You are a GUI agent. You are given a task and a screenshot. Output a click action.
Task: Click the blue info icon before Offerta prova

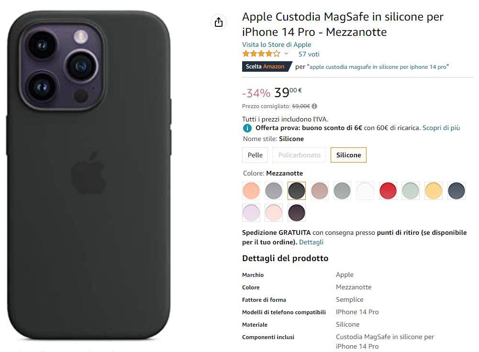point(247,128)
